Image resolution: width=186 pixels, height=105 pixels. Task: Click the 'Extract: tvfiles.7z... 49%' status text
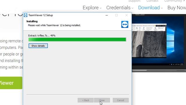pyautogui.click(x=42, y=36)
